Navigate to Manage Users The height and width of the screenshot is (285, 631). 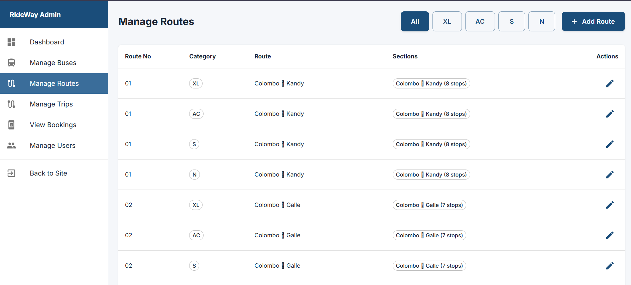(x=54, y=146)
